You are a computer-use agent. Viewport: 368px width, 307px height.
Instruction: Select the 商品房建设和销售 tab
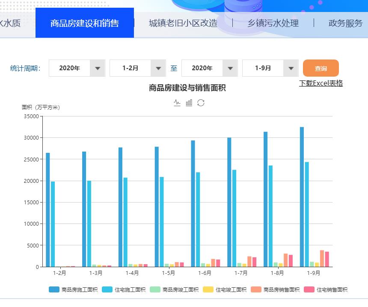coord(85,23)
